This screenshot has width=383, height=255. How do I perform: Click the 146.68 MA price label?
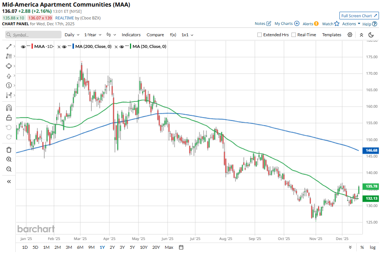[x=371, y=150]
